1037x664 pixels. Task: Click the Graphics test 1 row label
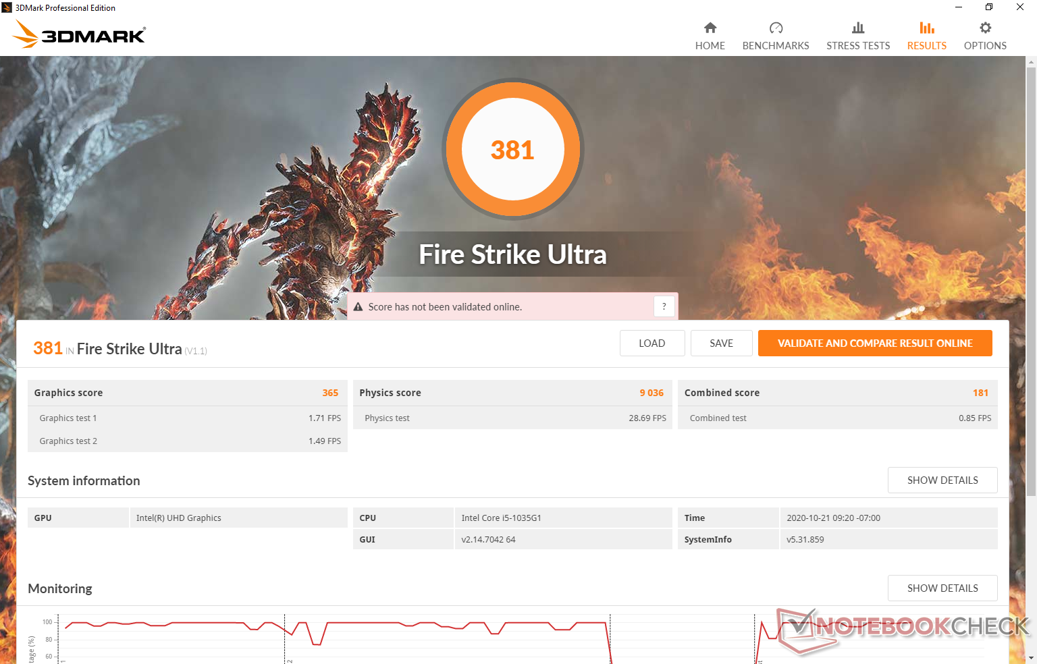click(x=68, y=418)
